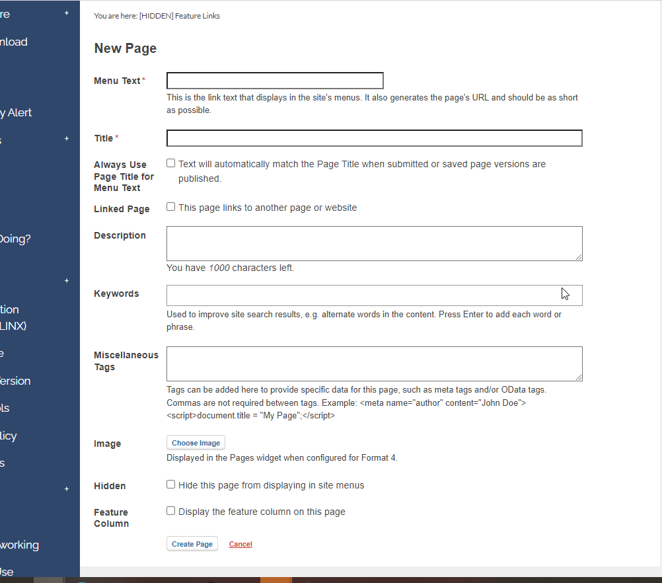This screenshot has width=662, height=583.
Task: Tick Hide this page from site menus
Action: [x=170, y=484]
